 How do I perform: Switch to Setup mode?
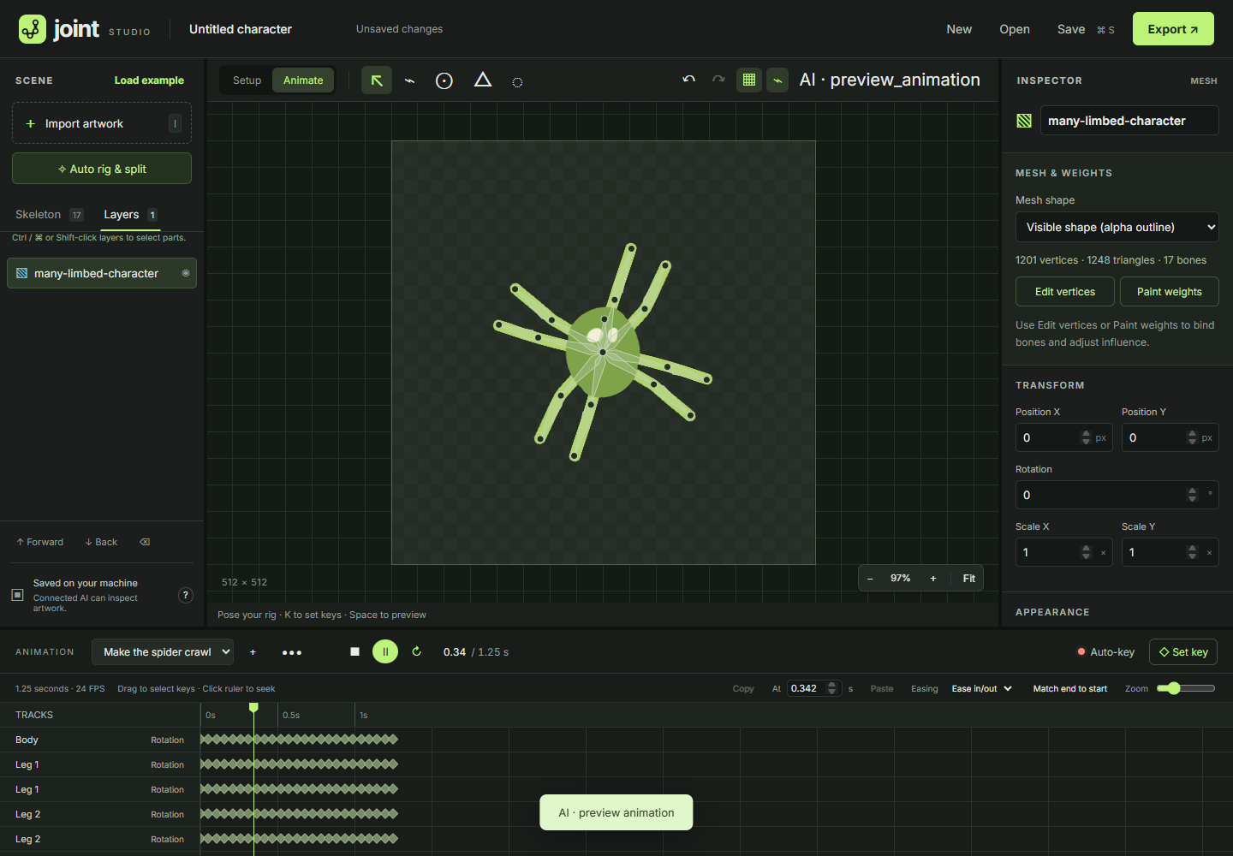(x=247, y=80)
